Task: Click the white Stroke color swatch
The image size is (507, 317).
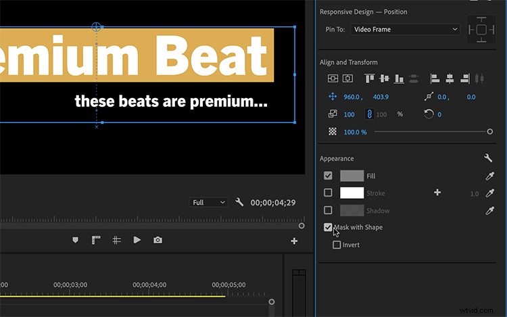Action: 352,193
